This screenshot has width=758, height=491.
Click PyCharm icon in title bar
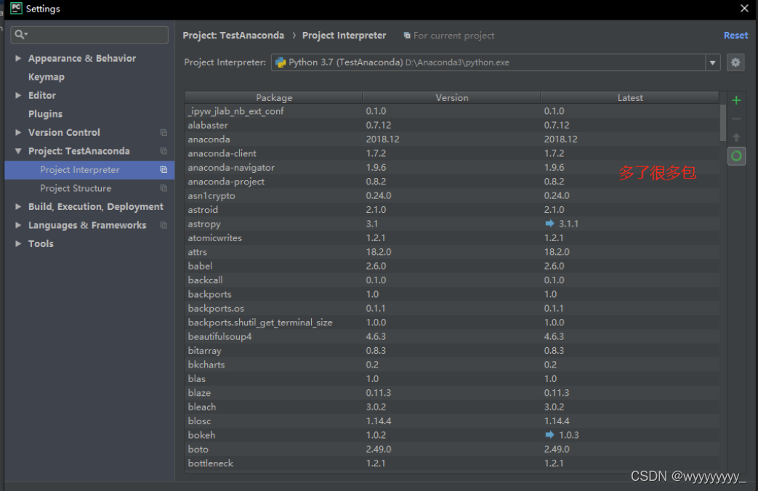[x=16, y=8]
